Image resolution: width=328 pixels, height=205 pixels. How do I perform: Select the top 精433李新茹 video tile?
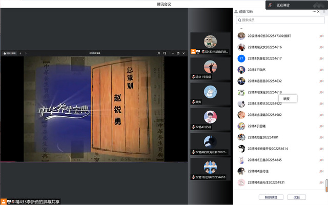[x=210, y=44]
